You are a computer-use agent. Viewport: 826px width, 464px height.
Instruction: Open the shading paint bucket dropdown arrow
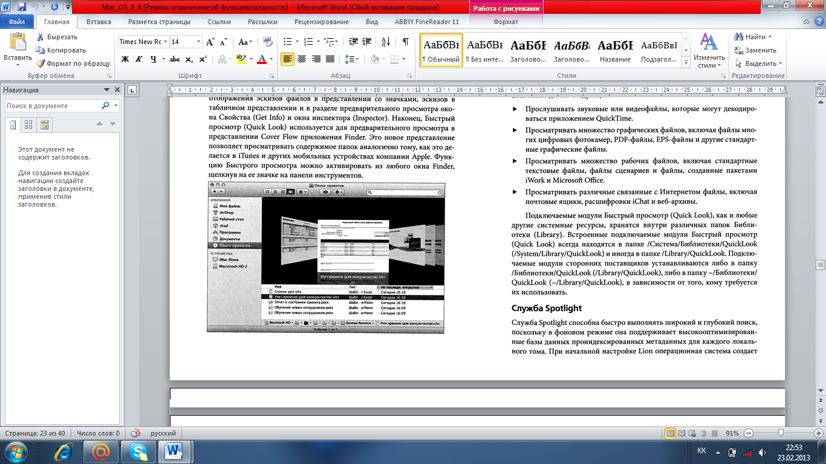point(385,59)
